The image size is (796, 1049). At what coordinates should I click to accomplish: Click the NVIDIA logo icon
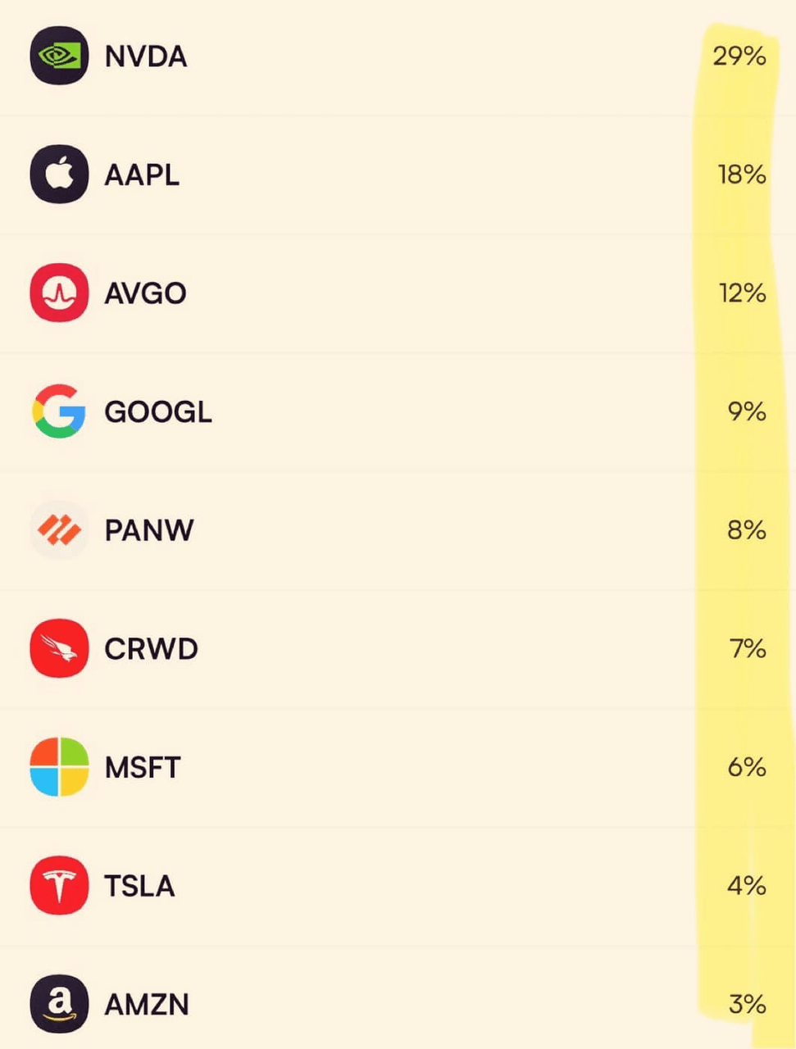click(x=59, y=56)
